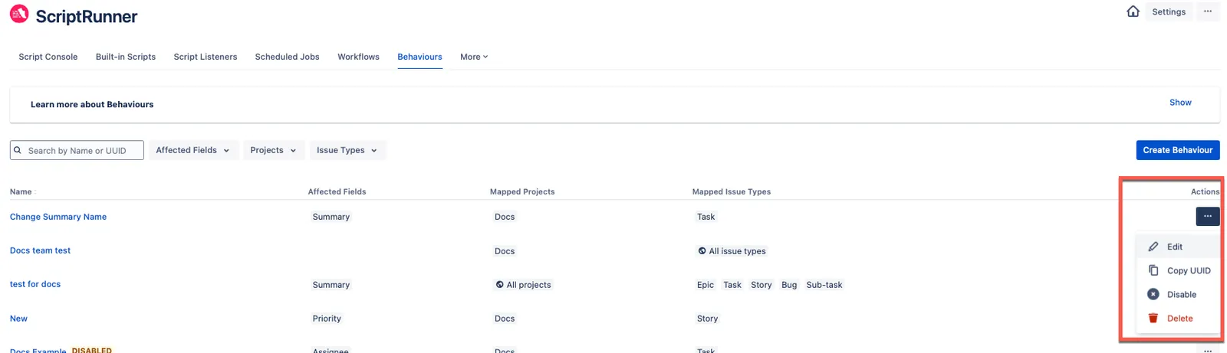Click the Docs project tag in Change Summary Name row
The height and width of the screenshot is (353, 1227).
pyautogui.click(x=505, y=217)
